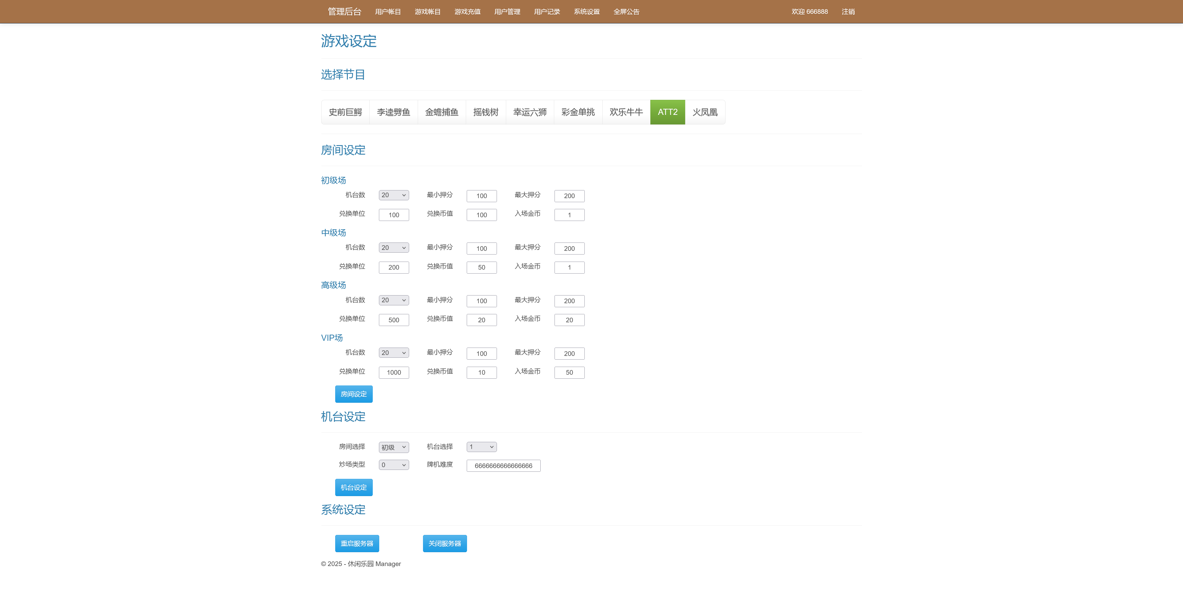Switch to the 史前巨鳄 game tab
Screen dimensions: 1183x591
click(345, 112)
